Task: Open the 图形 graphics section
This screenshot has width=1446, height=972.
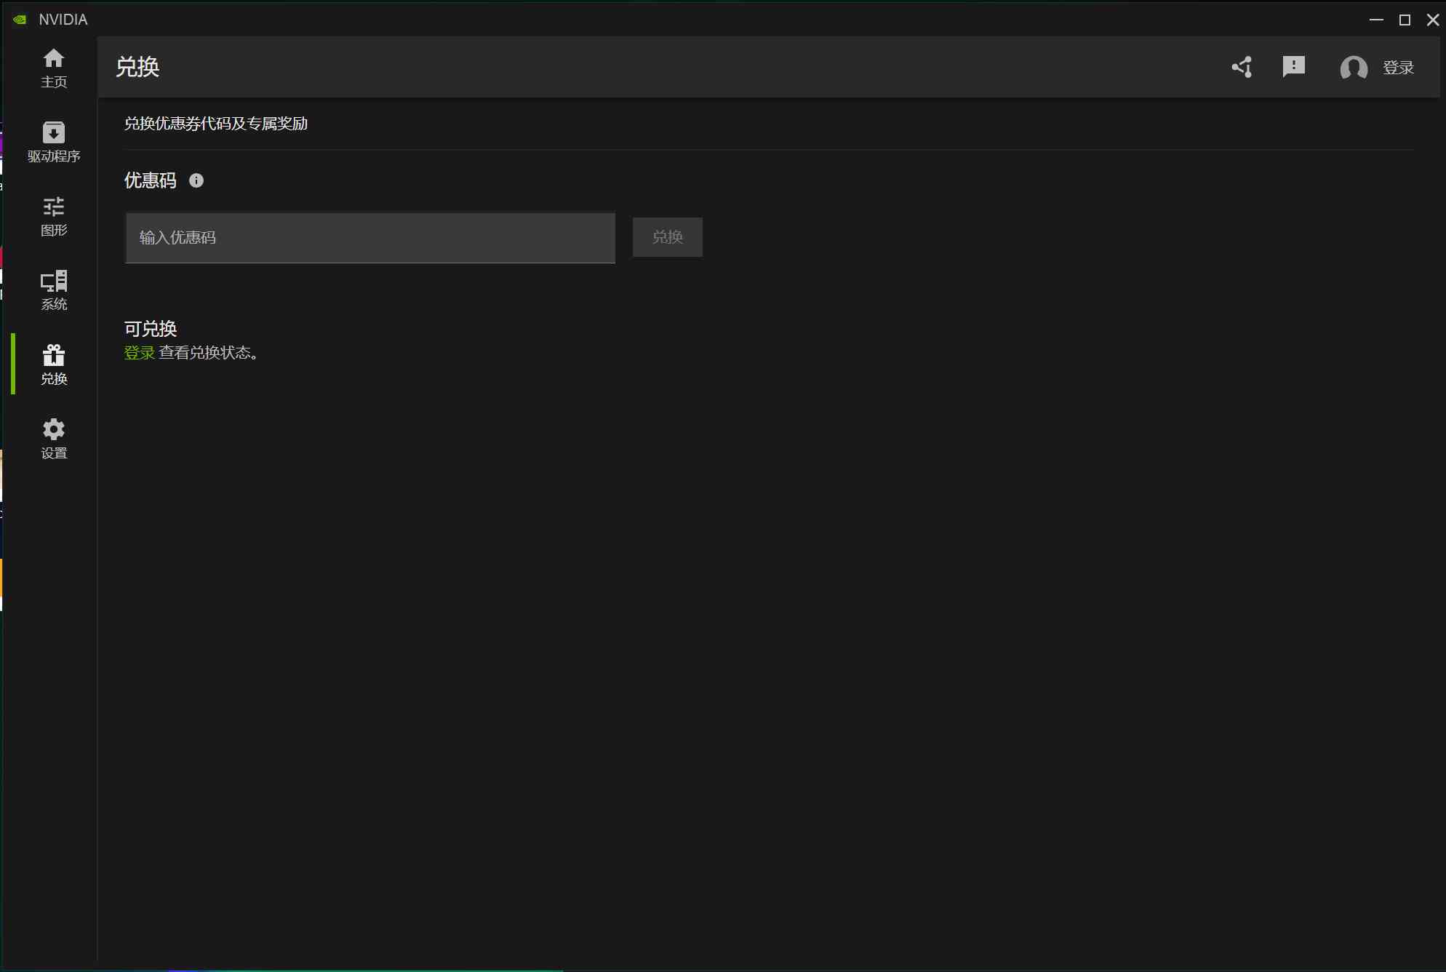Action: click(x=54, y=216)
